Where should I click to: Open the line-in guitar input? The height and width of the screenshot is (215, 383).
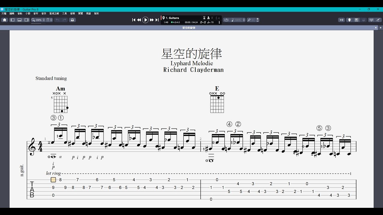378,20
